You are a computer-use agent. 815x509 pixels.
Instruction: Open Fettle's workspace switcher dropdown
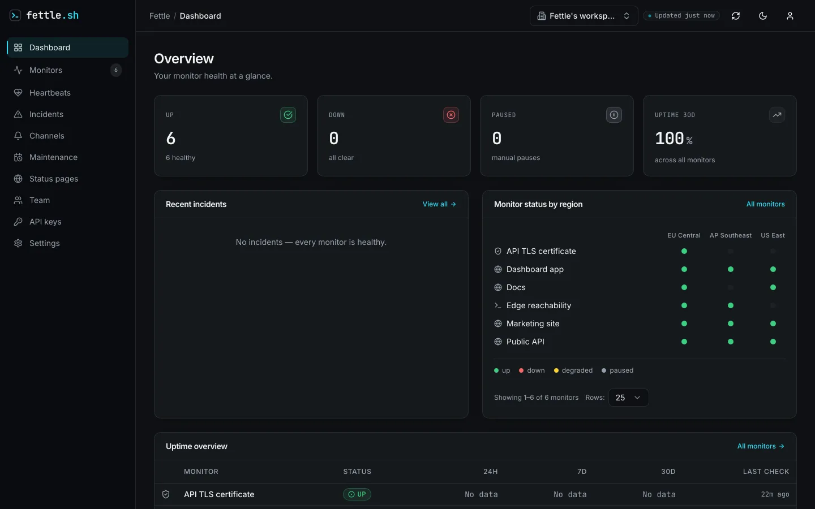coord(584,16)
